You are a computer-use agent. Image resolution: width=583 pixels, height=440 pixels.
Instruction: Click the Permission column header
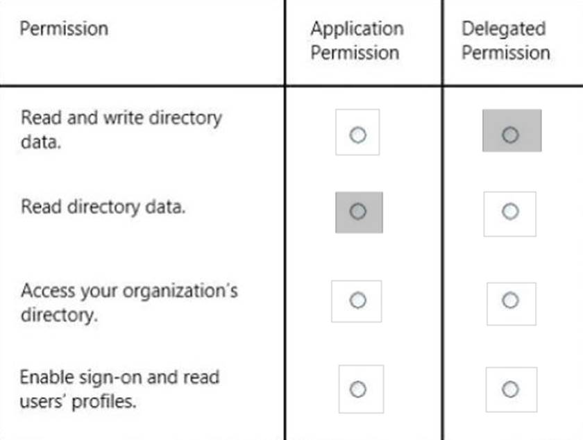click(64, 29)
